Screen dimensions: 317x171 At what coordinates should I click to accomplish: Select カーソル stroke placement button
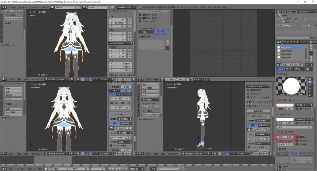click(x=161, y=32)
